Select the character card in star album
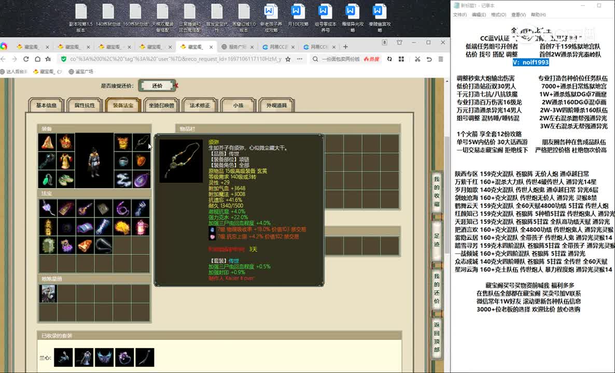The width and height of the screenshot is (615, 373). pos(48,293)
